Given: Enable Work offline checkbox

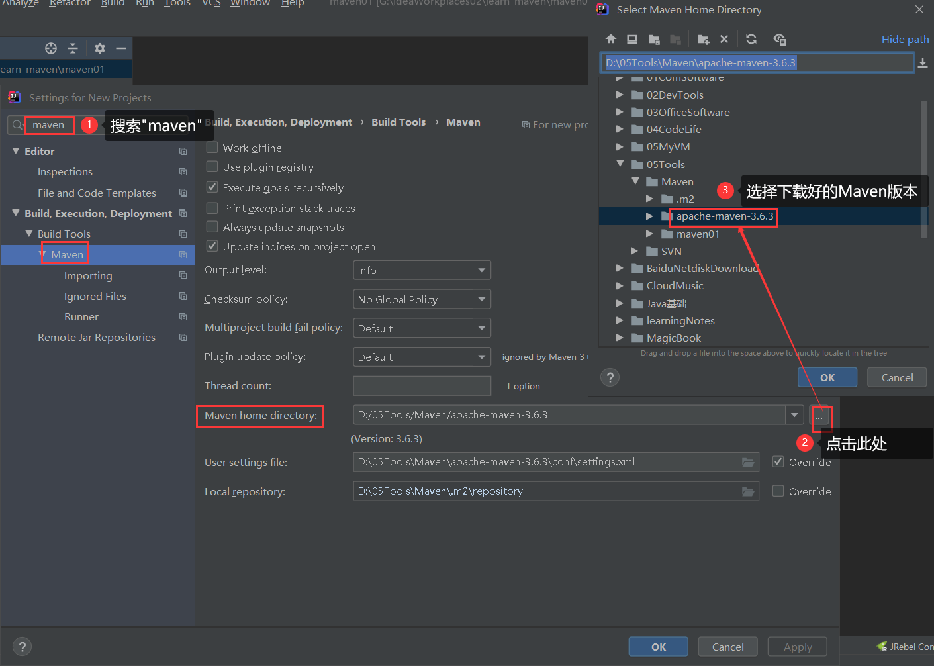Looking at the screenshot, I should [x=212, y=147].
